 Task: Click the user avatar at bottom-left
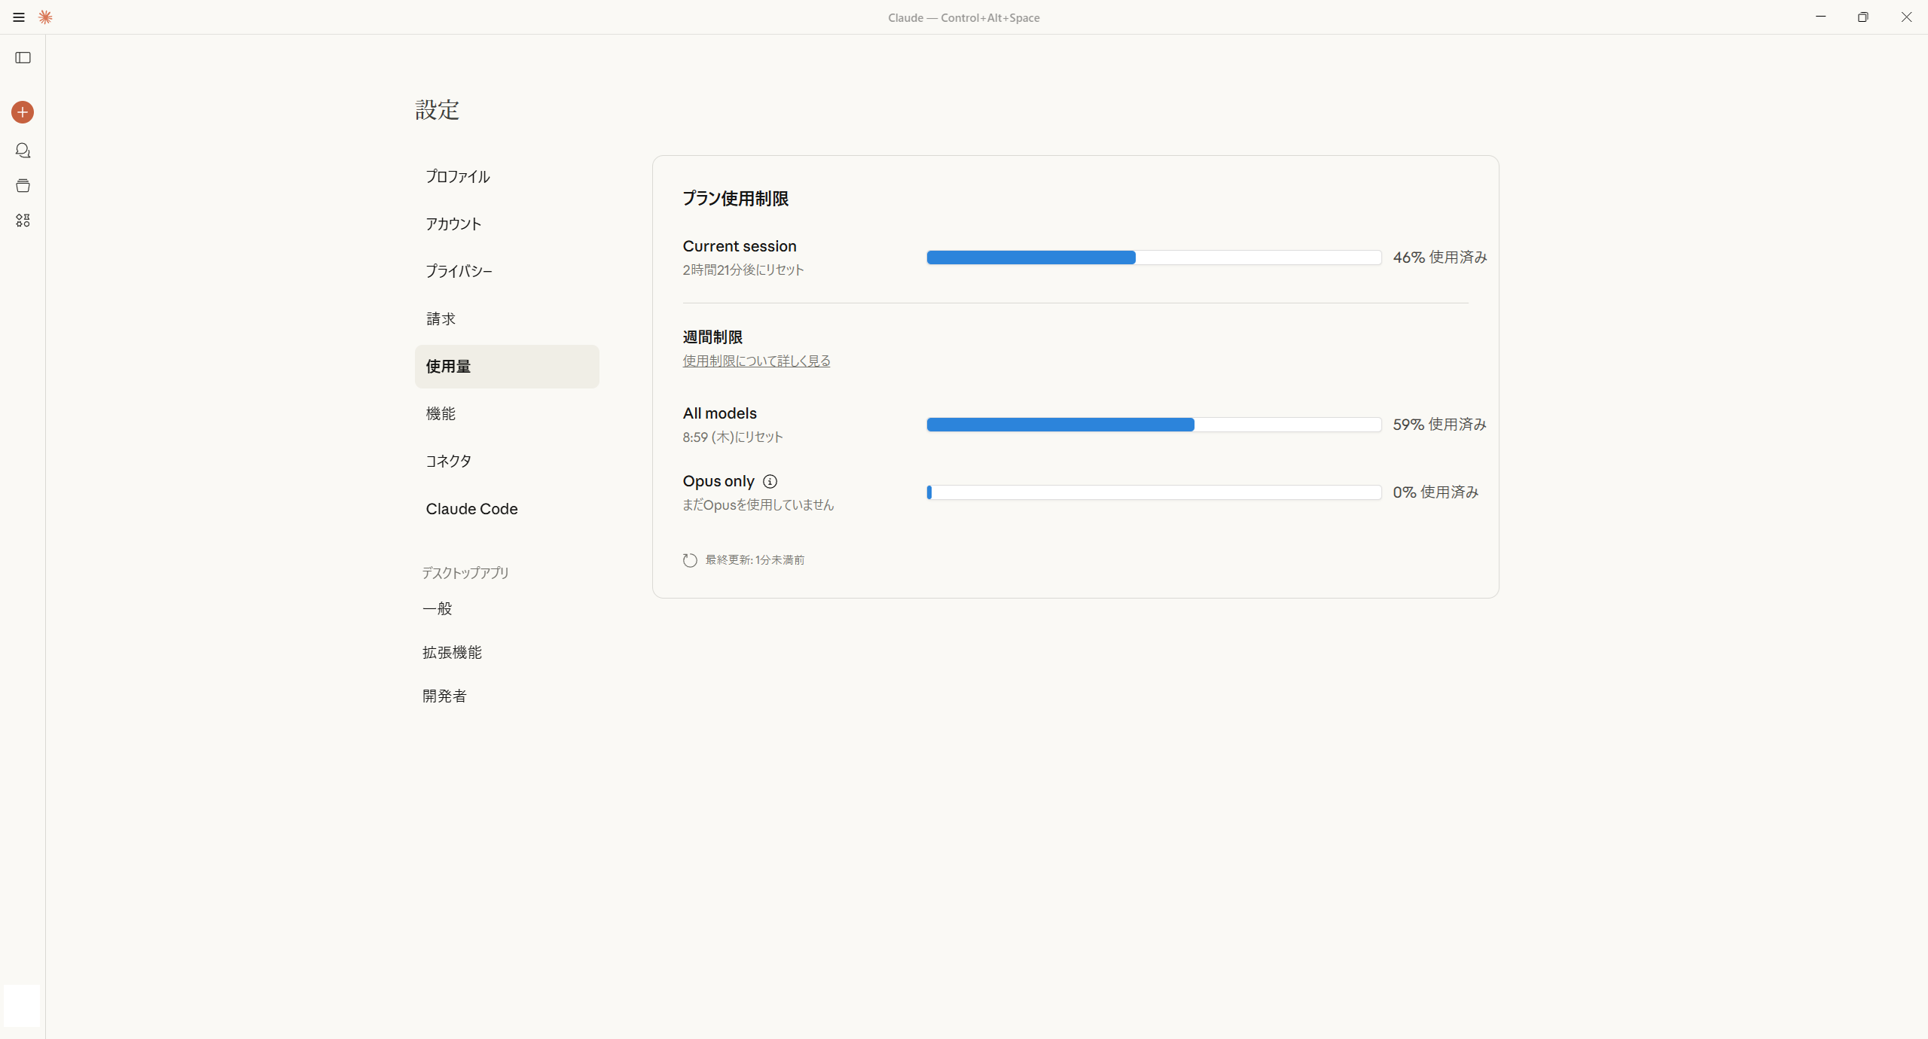pyautogui.click(x=22, y=1005)
